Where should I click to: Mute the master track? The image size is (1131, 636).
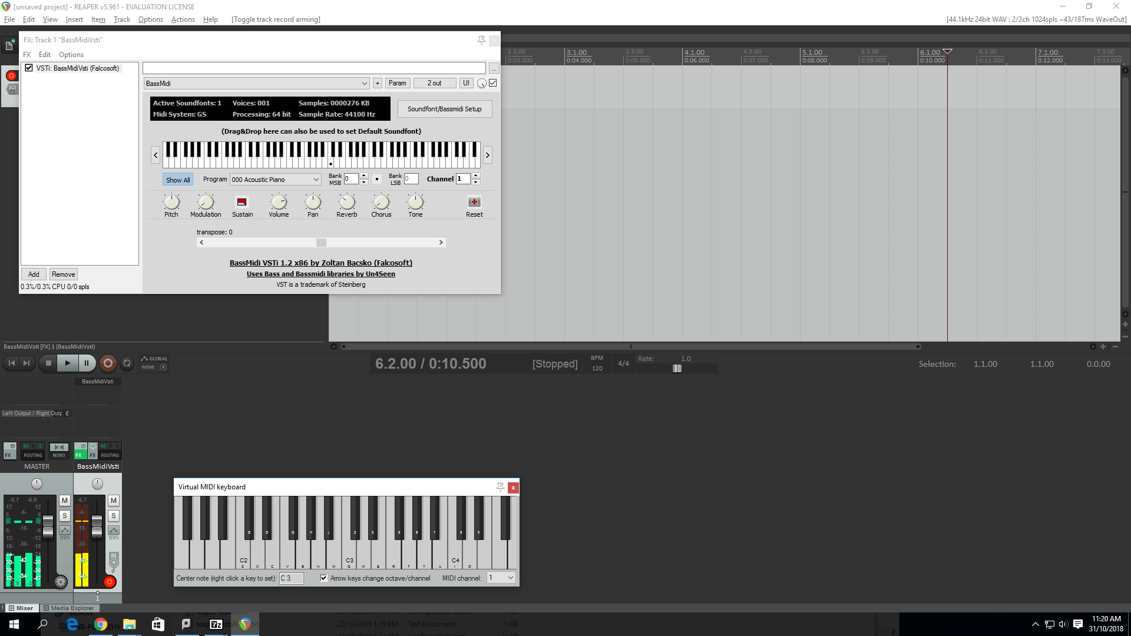(65, 501)
